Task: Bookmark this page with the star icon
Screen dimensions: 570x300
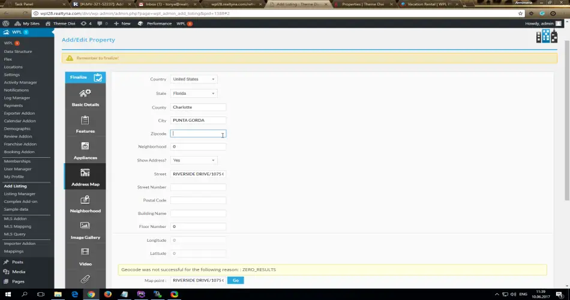Action: pyautogui.click(x=520, y=13)
